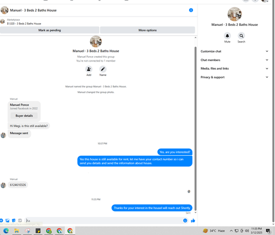Click the Mark as pending button
Viewport: 275px width, 235px height.
click(x=50, y=30)
